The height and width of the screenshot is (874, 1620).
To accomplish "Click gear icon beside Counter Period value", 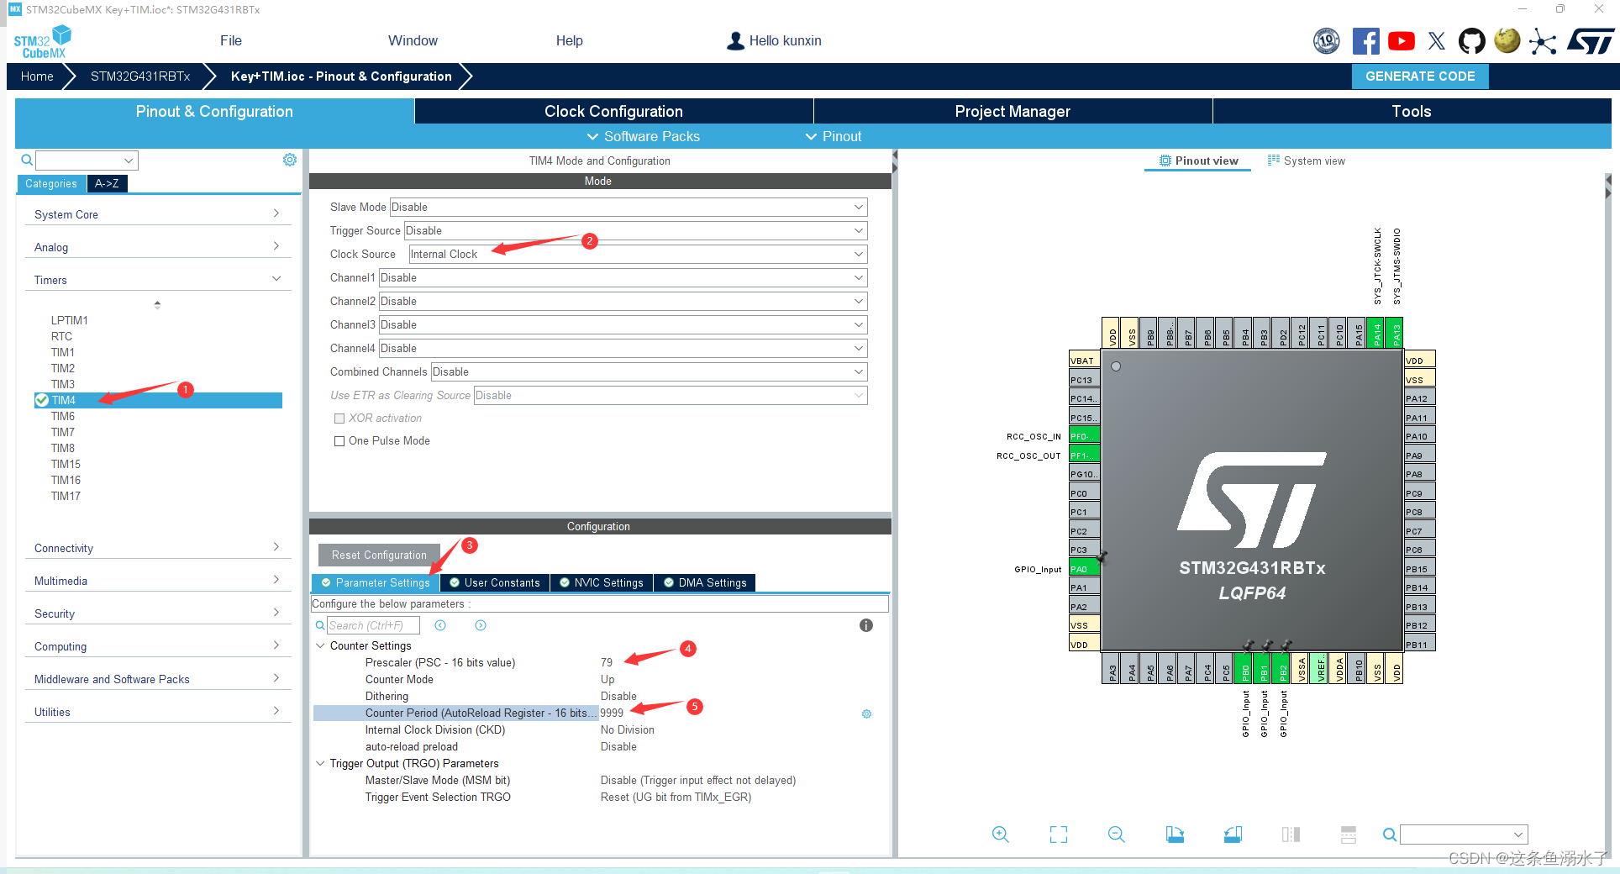I will [866, 713].
